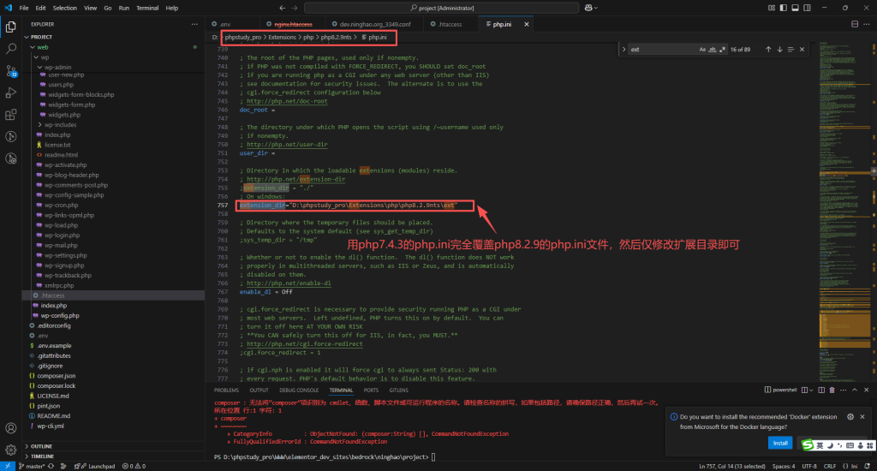Toggle Match Case in find widget
Image resolution: width=877 pixels, height=471 pixels.
(702, 50)
